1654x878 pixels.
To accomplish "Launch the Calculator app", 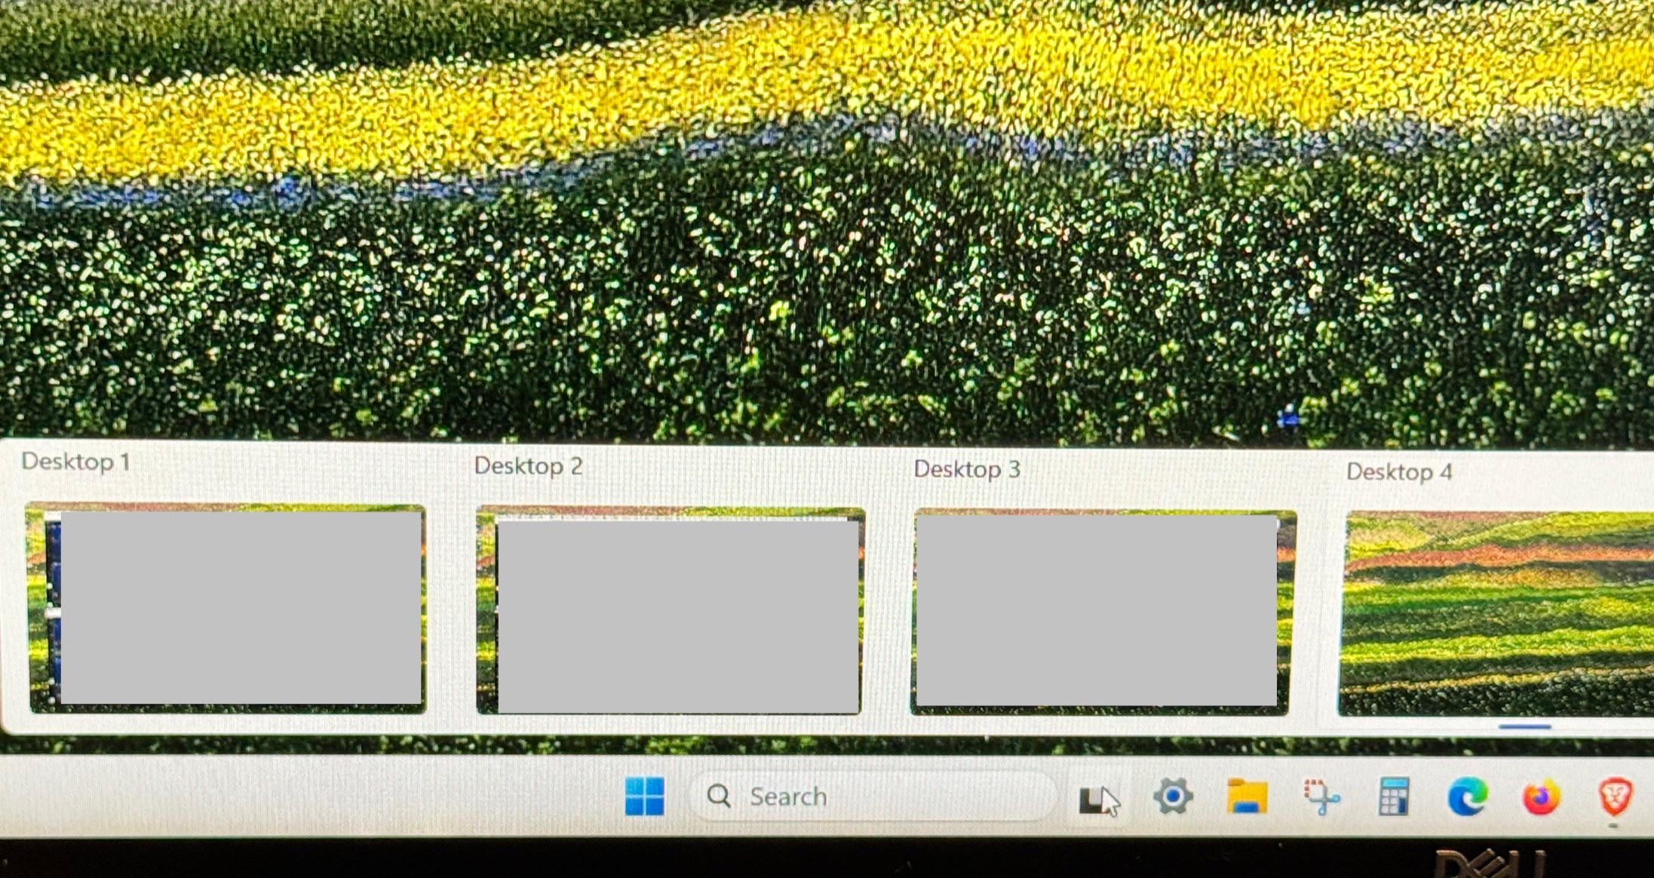I will 1393,797.
